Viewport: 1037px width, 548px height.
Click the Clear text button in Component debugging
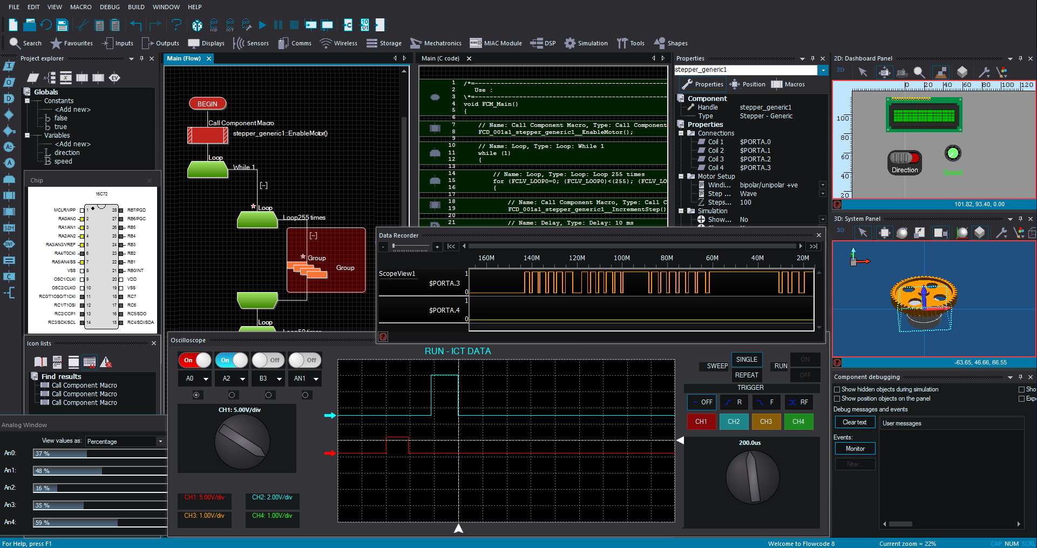(855, 422)
